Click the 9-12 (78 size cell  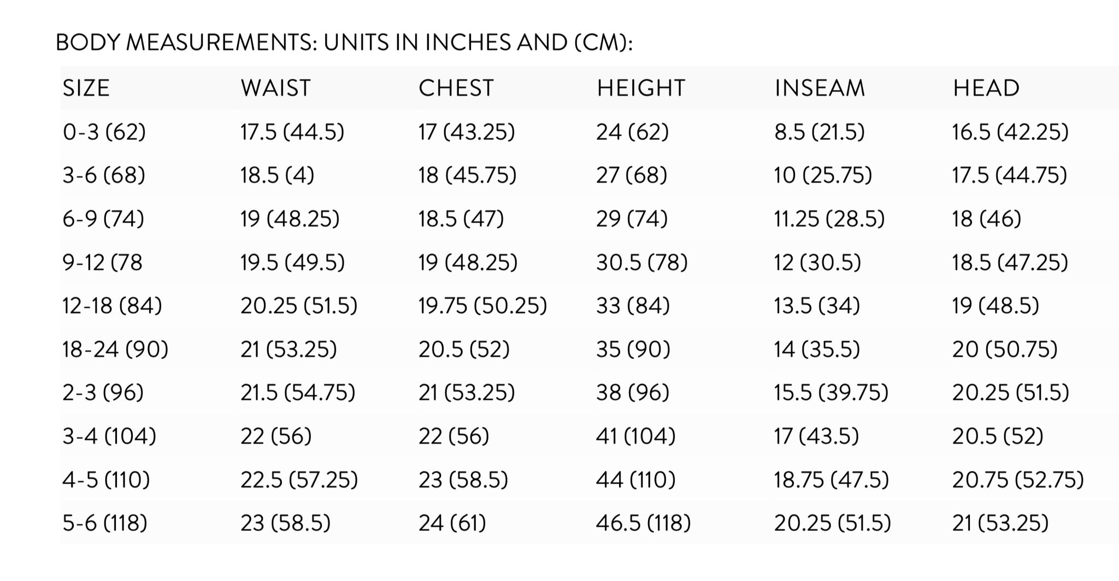pos(102,263)
